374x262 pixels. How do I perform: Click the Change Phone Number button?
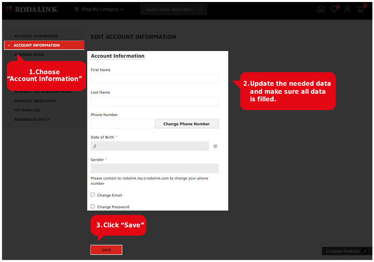click(187, 124)
